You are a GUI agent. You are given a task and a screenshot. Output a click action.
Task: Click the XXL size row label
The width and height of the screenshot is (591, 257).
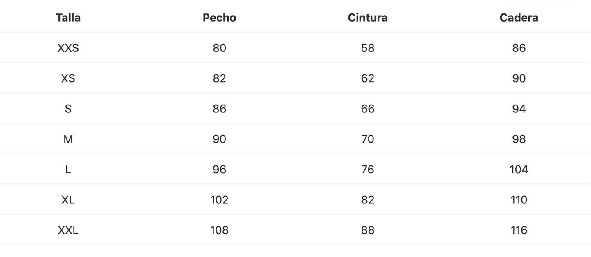[68, 230]
